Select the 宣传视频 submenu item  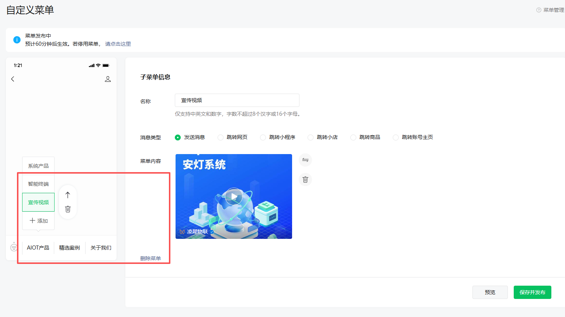pos(38,202)
